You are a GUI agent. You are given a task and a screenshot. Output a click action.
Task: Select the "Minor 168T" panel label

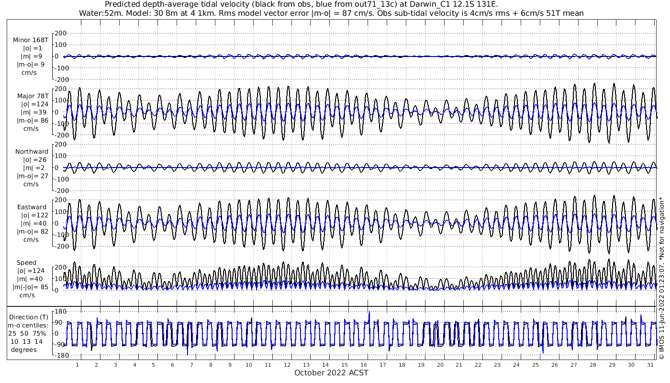[x=31, y=40]
